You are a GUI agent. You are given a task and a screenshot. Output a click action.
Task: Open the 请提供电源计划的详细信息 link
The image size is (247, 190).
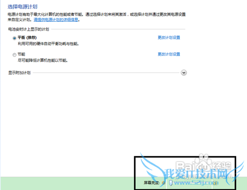56,20
